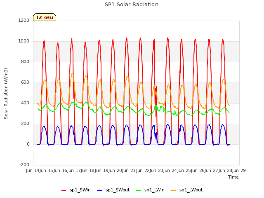Image resolution: width=264 pixels, height=198 pixels.
Task: Click the Jun 20 x-axis tick label
Action: point(115,170)
